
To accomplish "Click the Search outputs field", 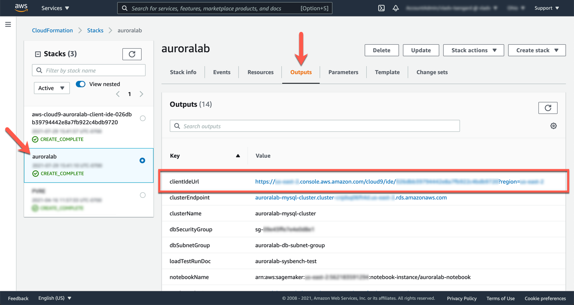I will [315, 126].
